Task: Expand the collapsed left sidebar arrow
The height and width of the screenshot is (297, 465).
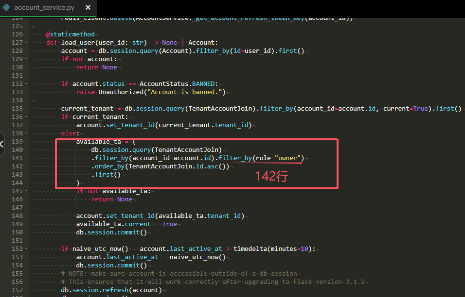Action: point(2,144)
